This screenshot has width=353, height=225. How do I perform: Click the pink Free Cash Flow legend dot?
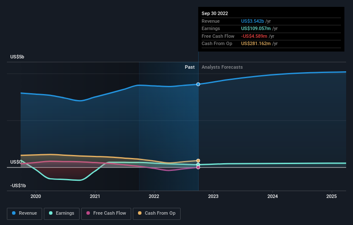[x=88, y=213]
